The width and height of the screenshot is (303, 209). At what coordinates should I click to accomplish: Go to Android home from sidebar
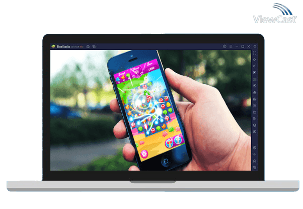[255, 161]
